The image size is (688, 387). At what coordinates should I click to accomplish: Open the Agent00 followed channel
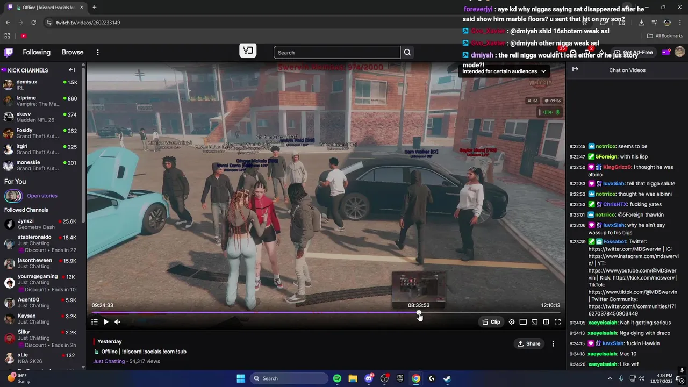(x=41, y=303)
